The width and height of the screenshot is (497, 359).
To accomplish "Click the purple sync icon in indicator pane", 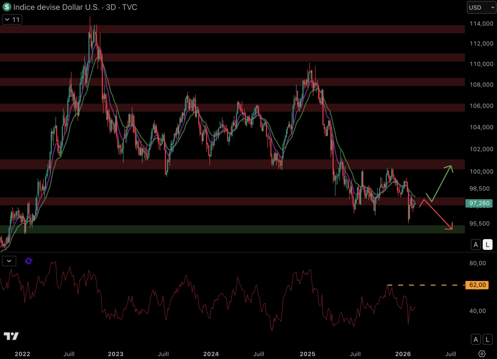I will tap(29, 261).
